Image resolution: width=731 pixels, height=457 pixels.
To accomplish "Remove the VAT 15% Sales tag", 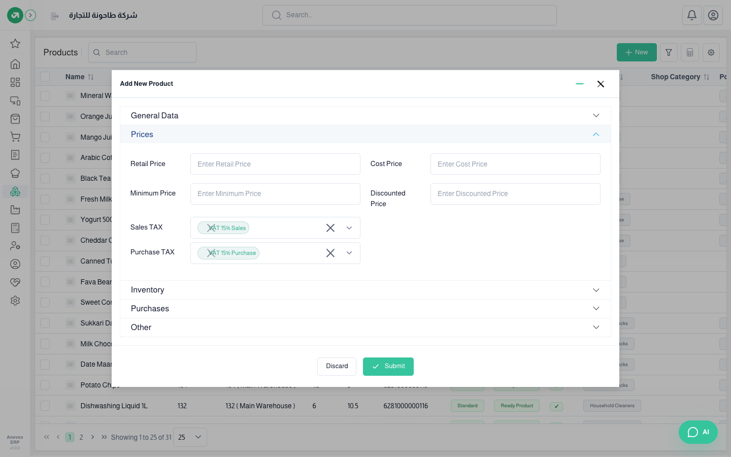I will (x=211, y=228).
